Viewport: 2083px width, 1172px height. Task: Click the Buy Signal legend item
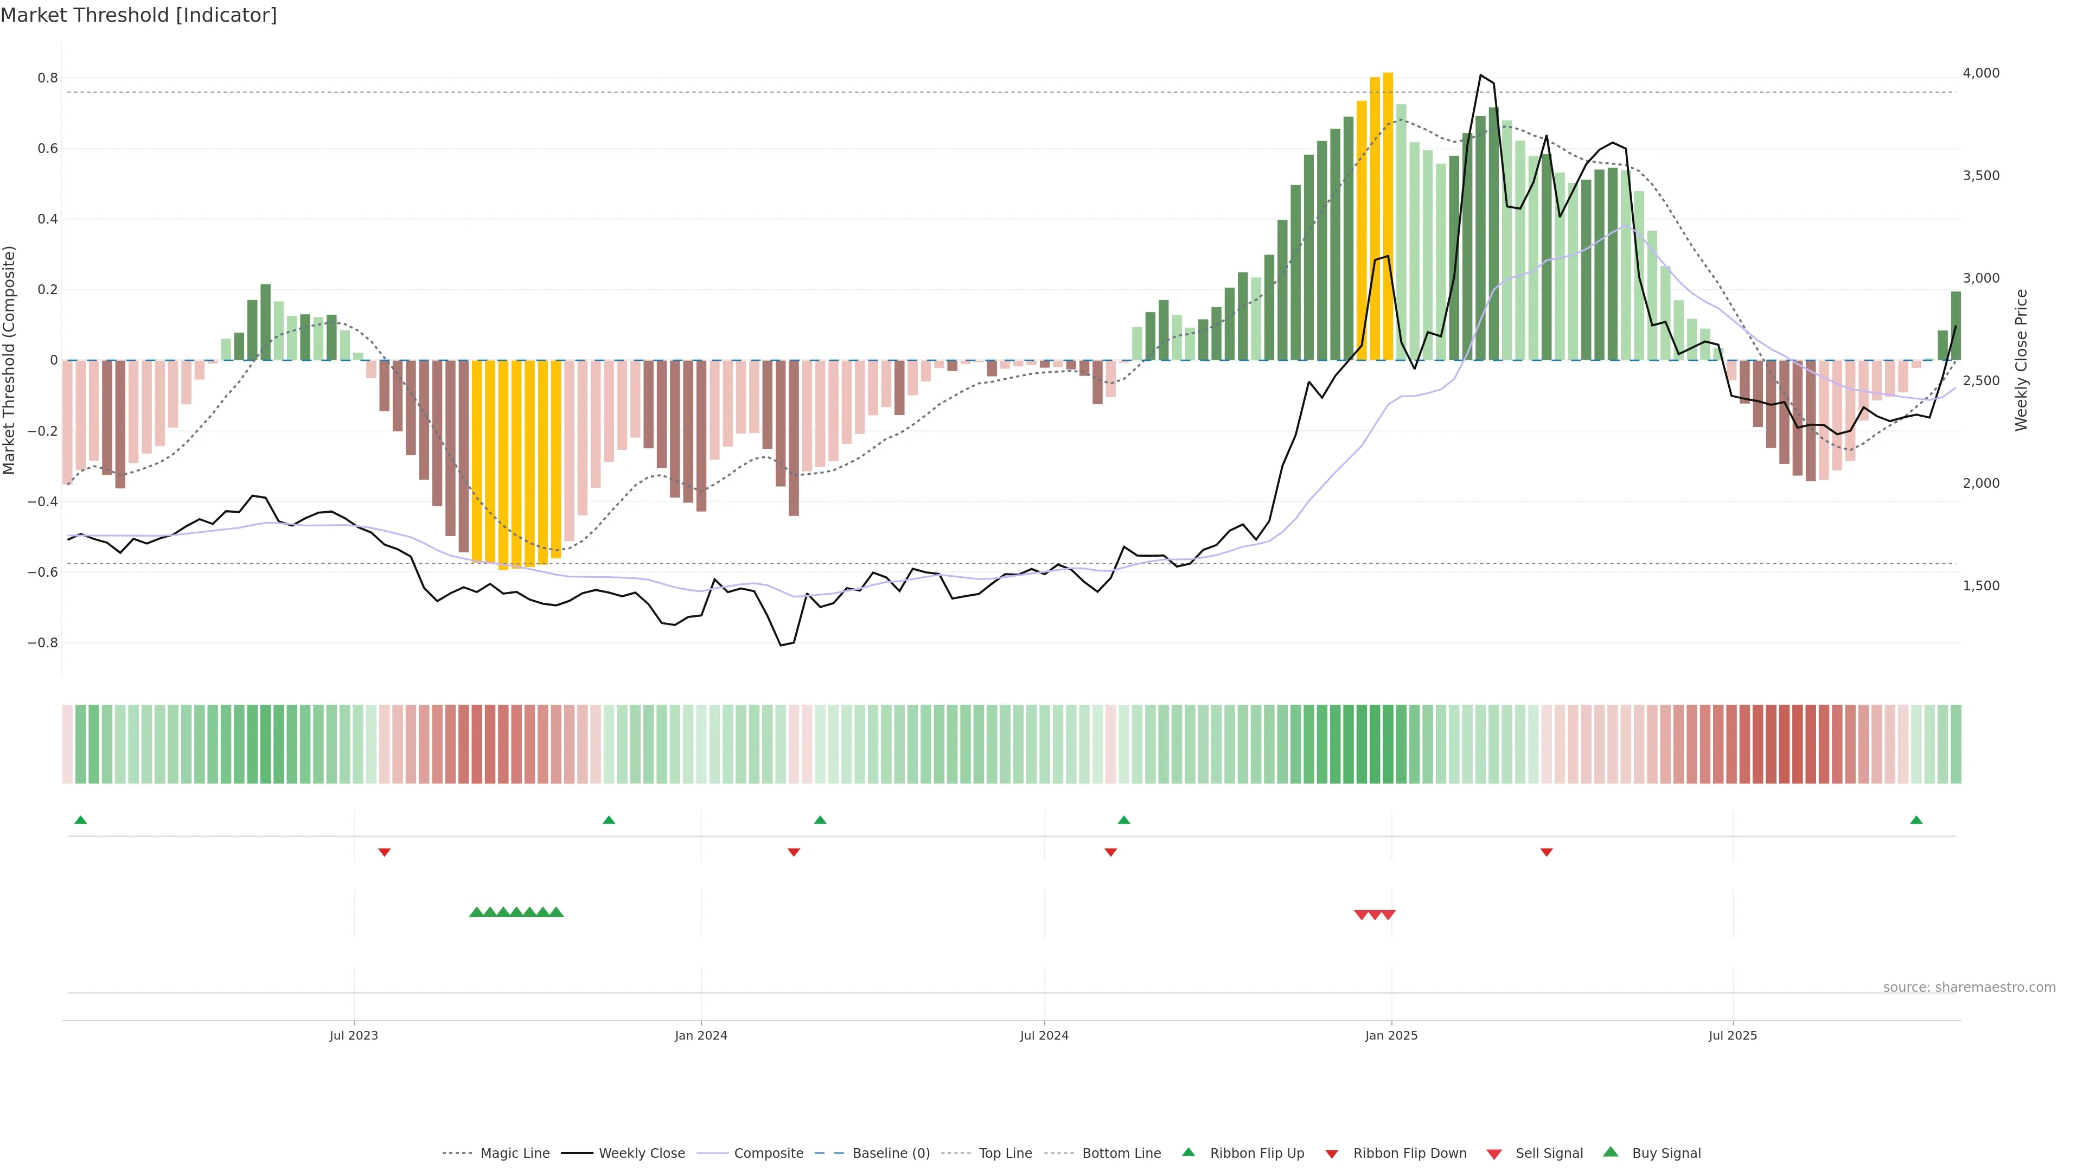coord(1666,1154)
